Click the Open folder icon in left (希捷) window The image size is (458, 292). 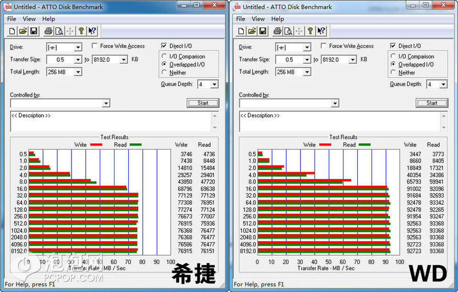point(23,31)
